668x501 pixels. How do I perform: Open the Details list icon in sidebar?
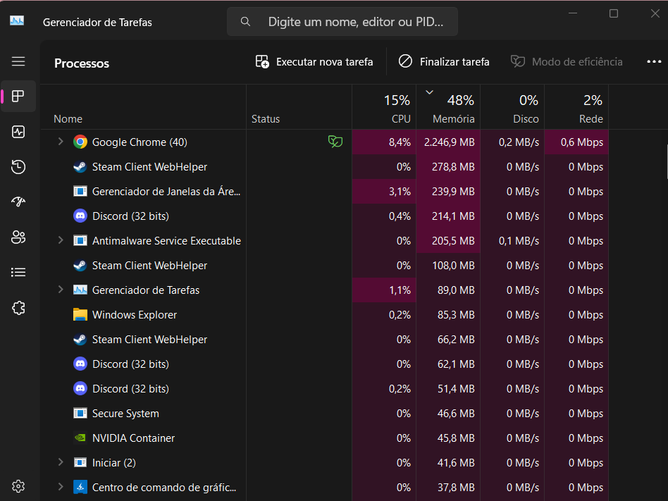pos(18,272)
